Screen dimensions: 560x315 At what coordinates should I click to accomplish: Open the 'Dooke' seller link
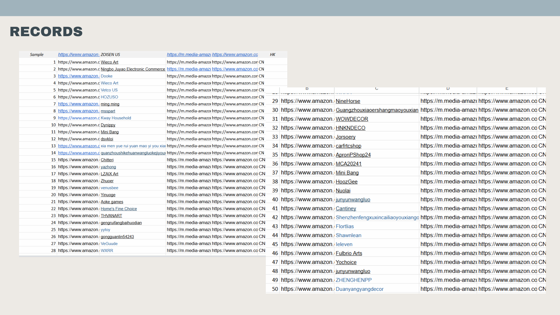106,76
